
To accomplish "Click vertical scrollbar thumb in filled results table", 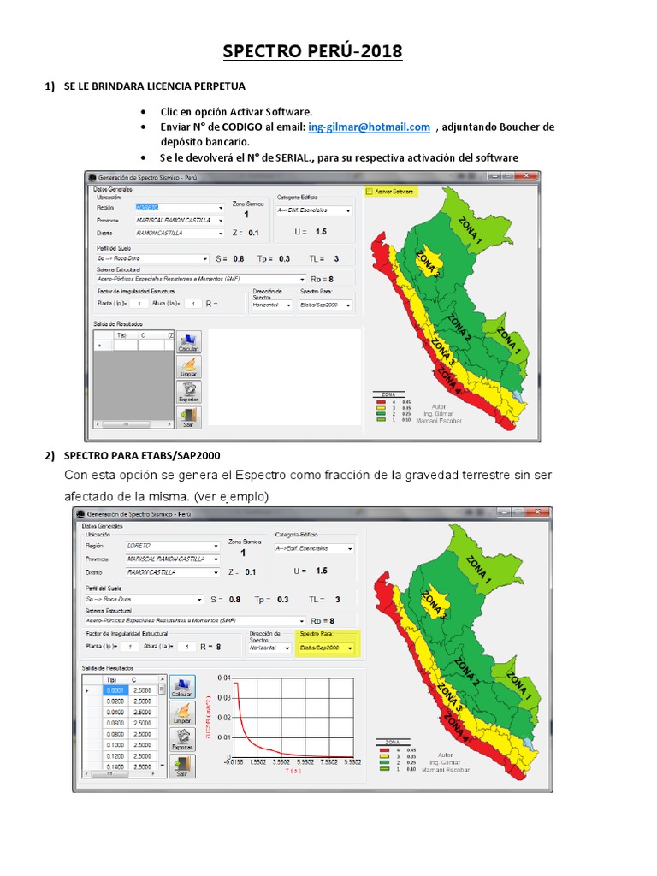I will pos(163,690).
